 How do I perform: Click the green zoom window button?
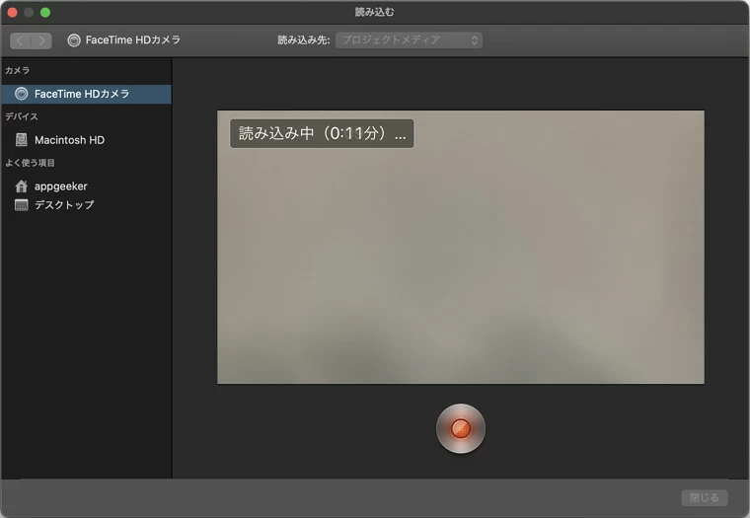pos(45,12)
